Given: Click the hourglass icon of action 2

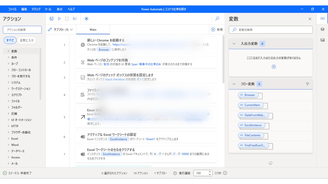Looking at the screenshot, I should click(x=83, y=62).
